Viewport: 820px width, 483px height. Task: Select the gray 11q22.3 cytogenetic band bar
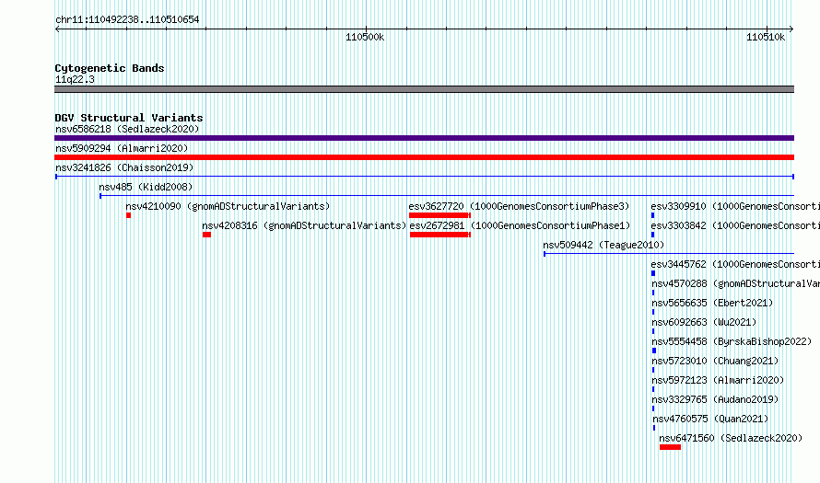(424, 89)
